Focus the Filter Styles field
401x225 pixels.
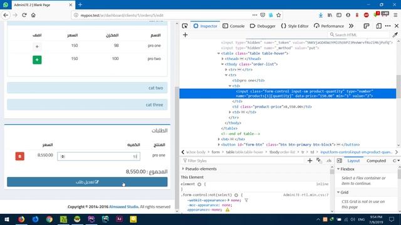(243, 161)
